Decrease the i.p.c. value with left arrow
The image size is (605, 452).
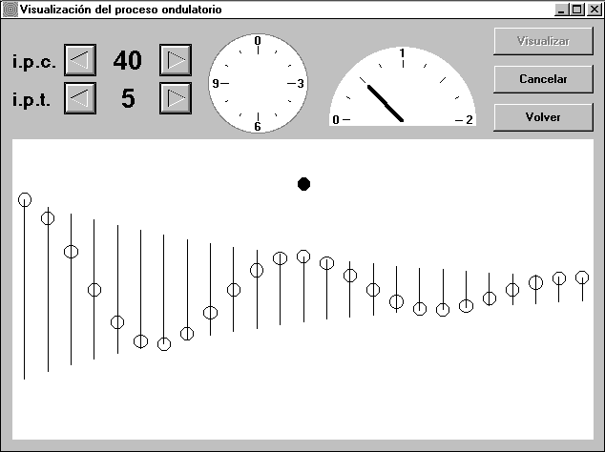(80, 60)
